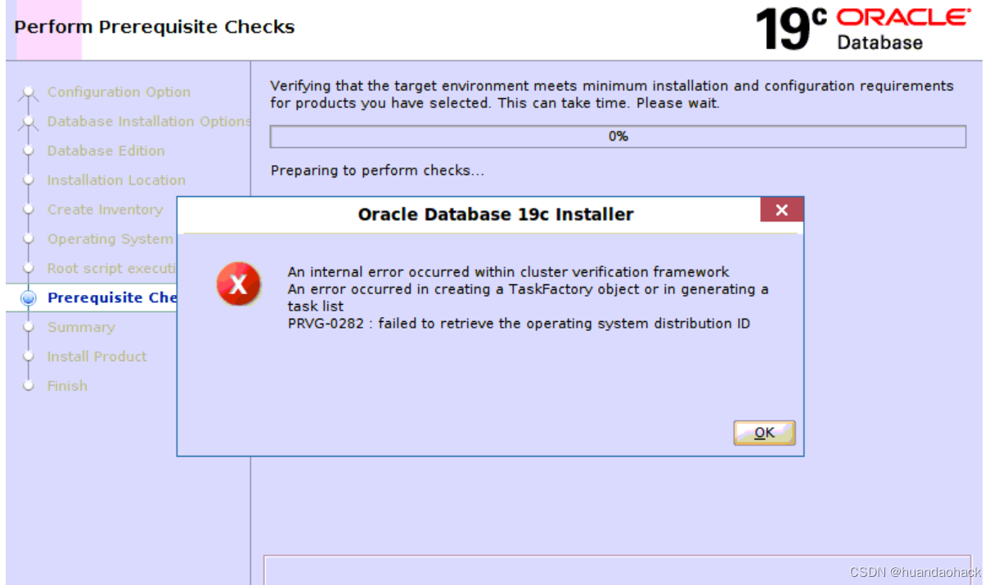The height and width of the screenshot is (585, 994).
Task: Click the Database Edition step node circle
Action: 30,150
